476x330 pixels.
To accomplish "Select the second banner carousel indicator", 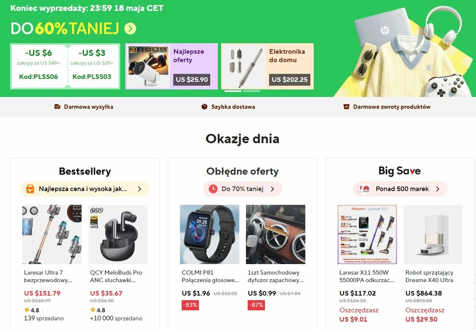I will pos(251,91).
